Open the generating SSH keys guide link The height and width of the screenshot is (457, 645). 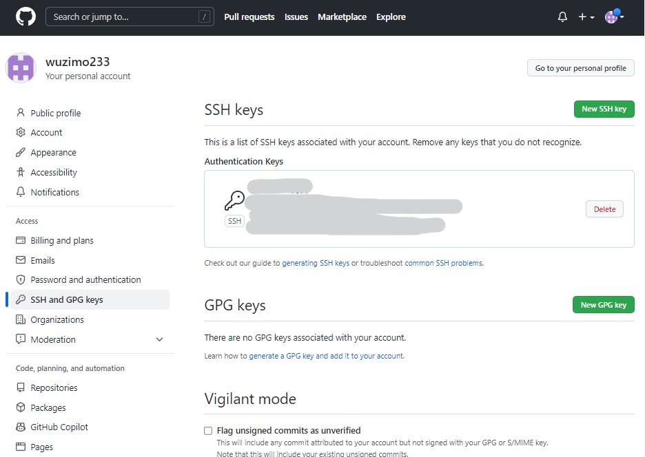point(316,263)
